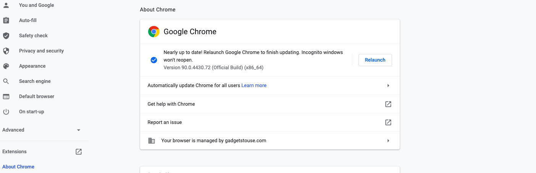Open the Learn more link
This screenshot has width=536, height=173.
pyautogui.click(x=254, y=86)
